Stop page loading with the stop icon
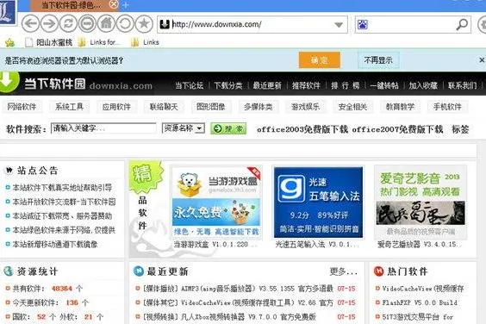Viewport: 486px width, 324px height. (x=87, y=23)
